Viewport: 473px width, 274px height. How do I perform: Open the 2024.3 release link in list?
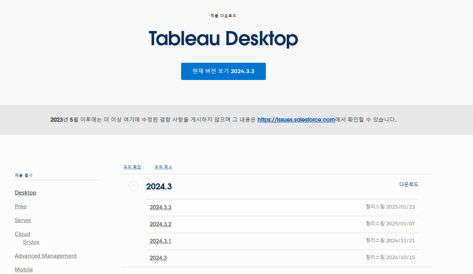158,258
